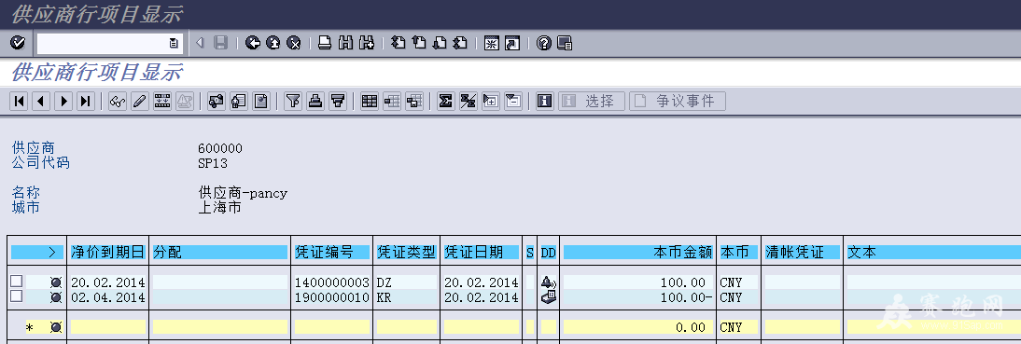Select first item navigation button
Screen dimensions: 1021x344
[19, 101]
